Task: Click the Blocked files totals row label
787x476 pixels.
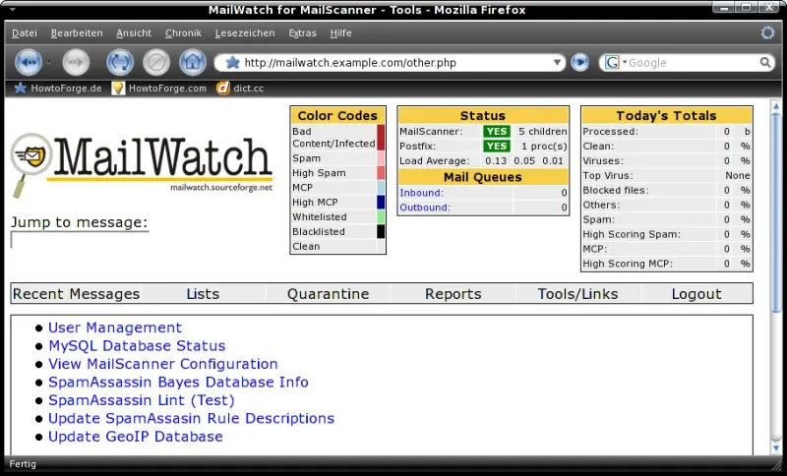Action: 616,190
